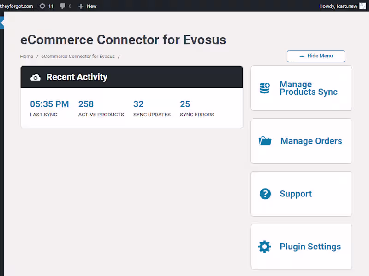The height and width of the screenshot is (276, 369).
Task: Click the Plugin Settings gear icon
Action: pyautogui.click(x=264, y=247)
